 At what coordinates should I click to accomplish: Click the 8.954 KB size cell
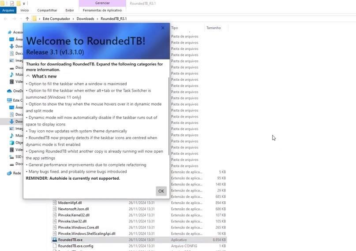coord(219,240)
